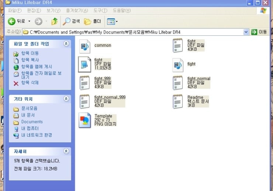273x191 pixels.
Task: Select the Readme text document icon
Action: click(177, 102)
